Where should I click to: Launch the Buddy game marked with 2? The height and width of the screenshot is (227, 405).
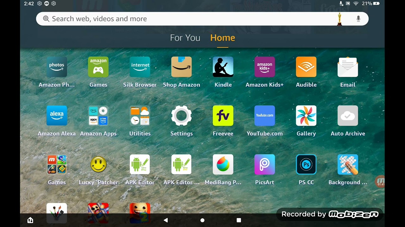click(x=140, y=213)
